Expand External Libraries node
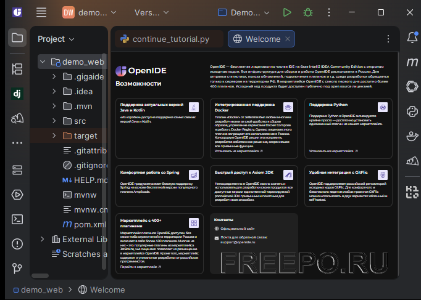Image resolution: width=421 pixels, height=300 pixels. (x=43, y=239)
